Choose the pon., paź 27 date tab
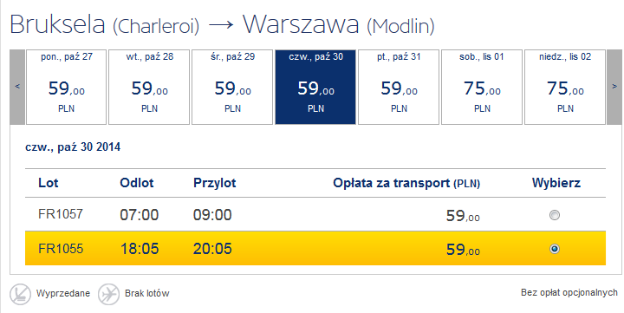The width and height of the screenshot is (624, 313). click(x=67, y=87)
